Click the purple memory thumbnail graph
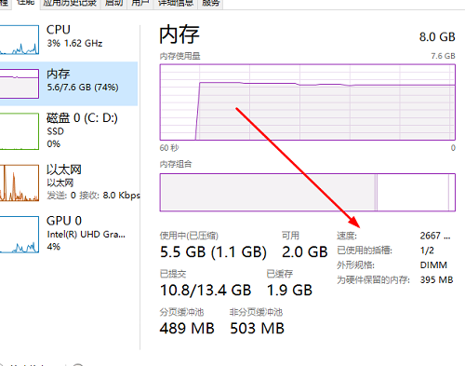This screenshot has width=465, height=366. [x=20, y=84]
